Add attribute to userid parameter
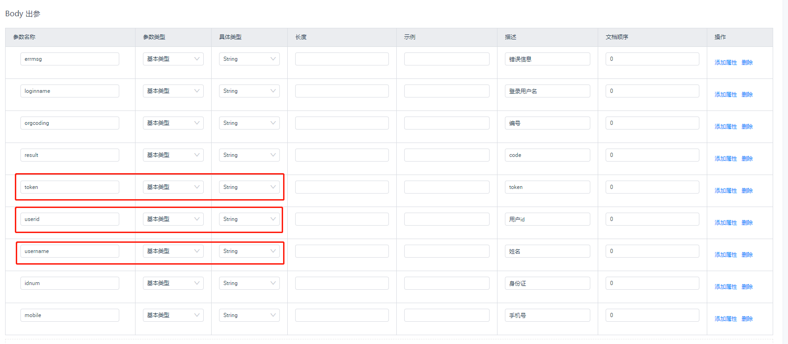 726,223
